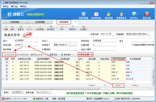Toggle the 结销后余额转存为预付款 checkbox
This screenshot has width=156, height=102.
133,45
